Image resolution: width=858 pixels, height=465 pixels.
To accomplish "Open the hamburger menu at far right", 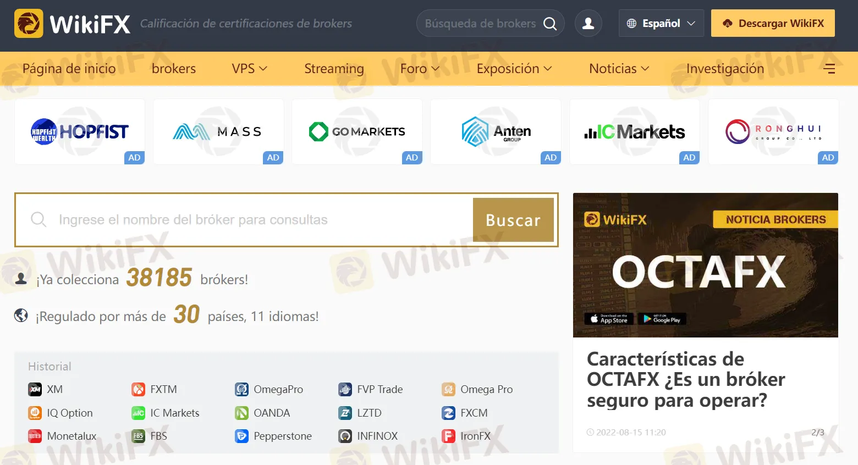I will (x=829, y=68).
